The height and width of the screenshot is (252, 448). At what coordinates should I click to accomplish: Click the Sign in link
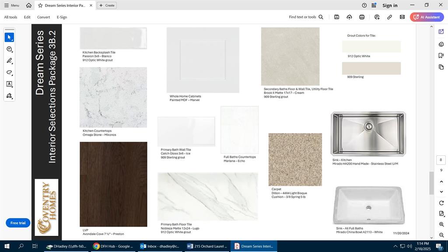390,5
